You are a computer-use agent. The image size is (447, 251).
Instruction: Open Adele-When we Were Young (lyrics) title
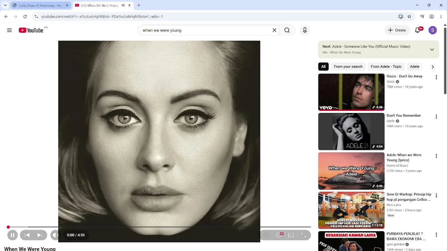pyautogui.click(x=404, y=158)
